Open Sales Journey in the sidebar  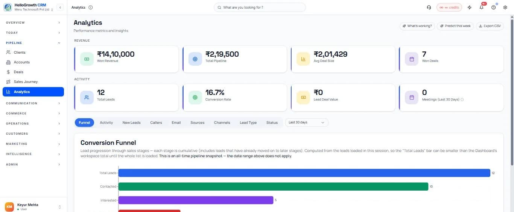tap(33, 82)
